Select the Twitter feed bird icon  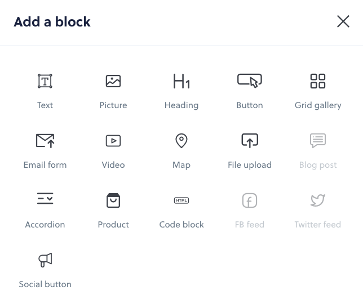pyautogui.click(x=318, y=200)
